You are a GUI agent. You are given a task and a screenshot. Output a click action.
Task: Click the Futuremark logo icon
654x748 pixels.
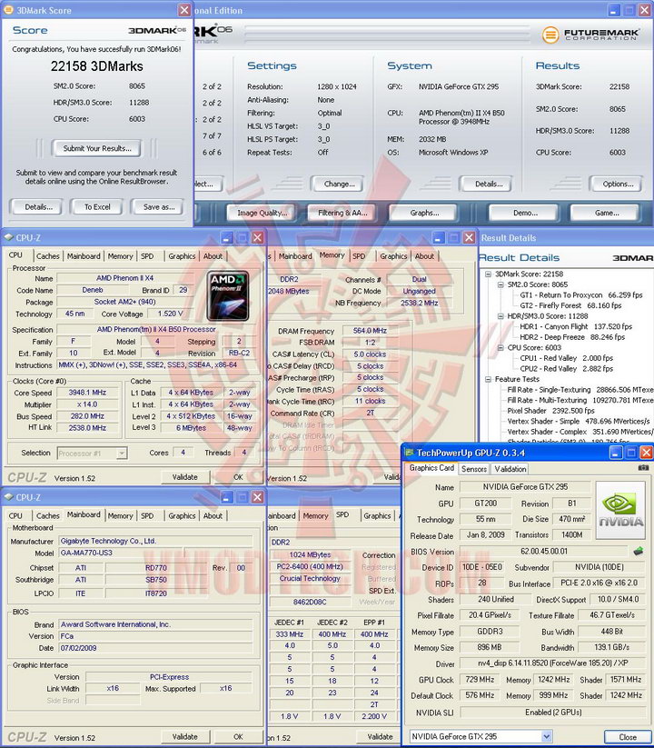point(550,35)
